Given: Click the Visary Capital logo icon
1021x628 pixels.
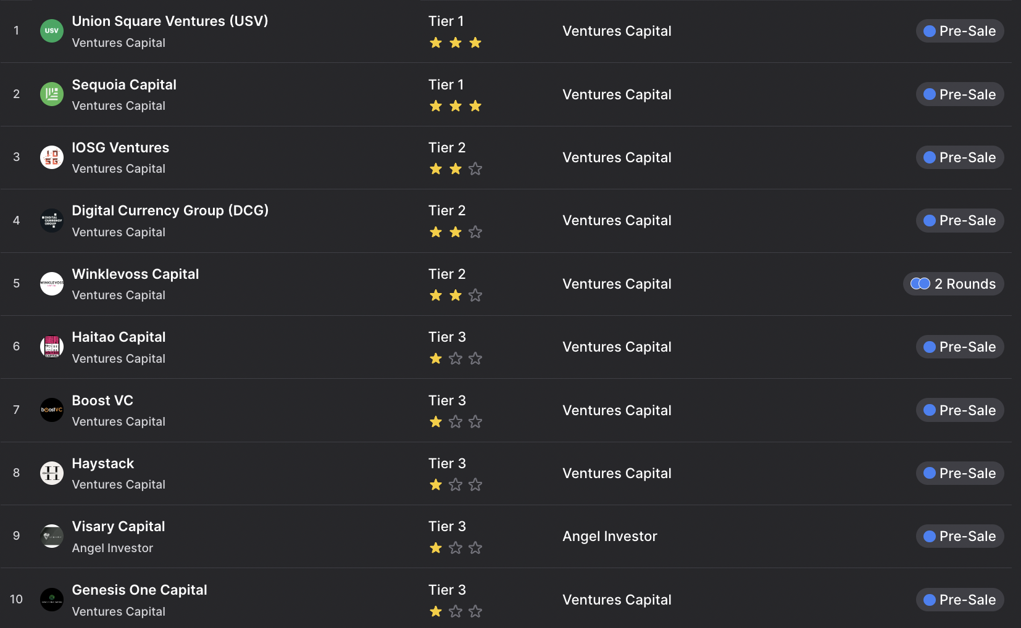Looking at the screenshot, I should (x=52, y=536).
